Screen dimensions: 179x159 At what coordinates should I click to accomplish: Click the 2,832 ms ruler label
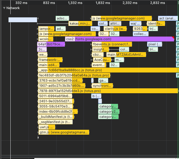(157, 3)
